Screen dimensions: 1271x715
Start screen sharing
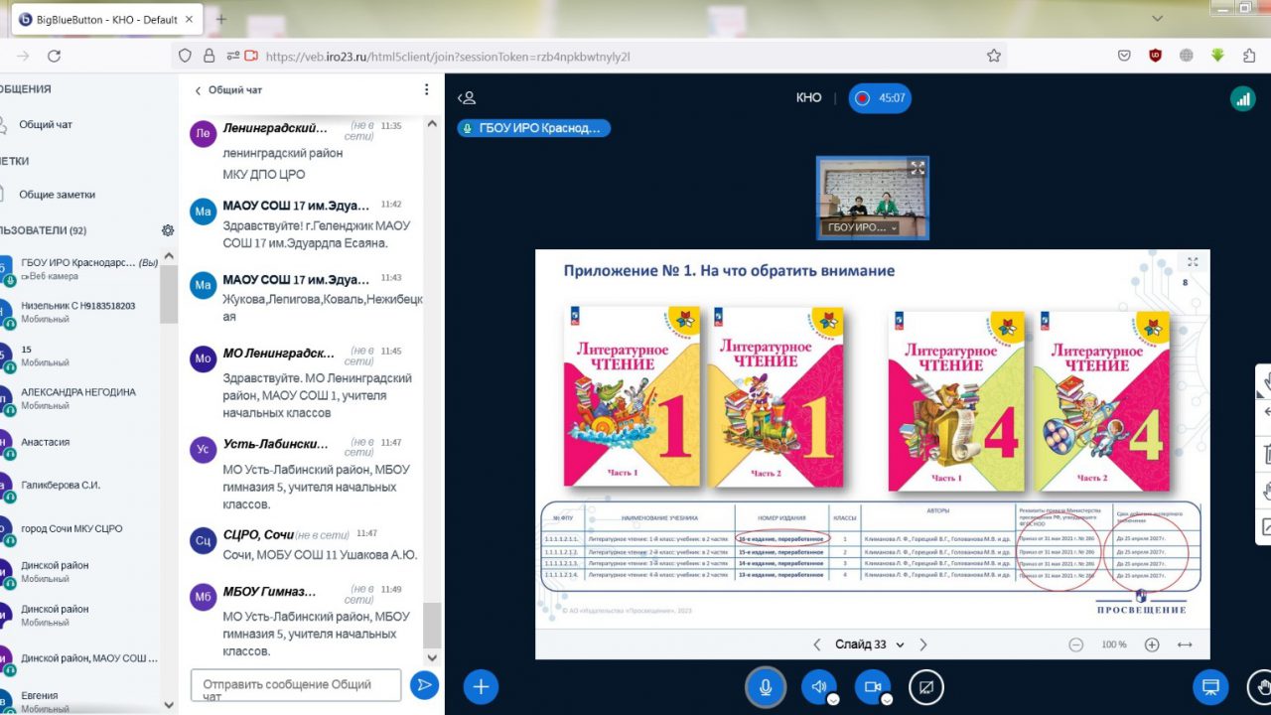(x=926, y=686)
